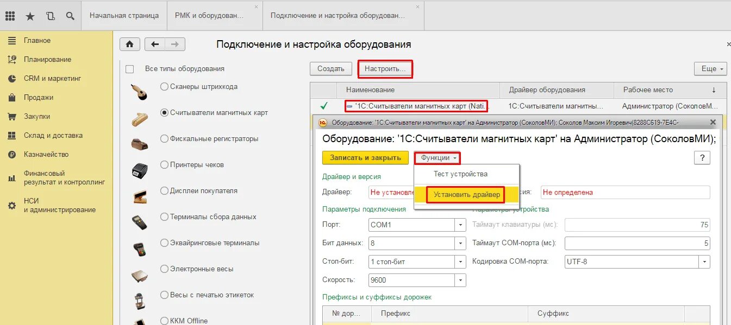731x325 pixels.
Task: Open the Стоп-бит dropdown arrow
Action: [461, 262]
